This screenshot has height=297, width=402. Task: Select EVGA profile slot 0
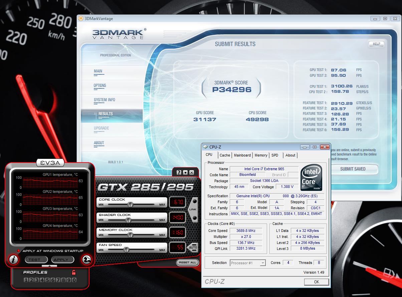74,280
